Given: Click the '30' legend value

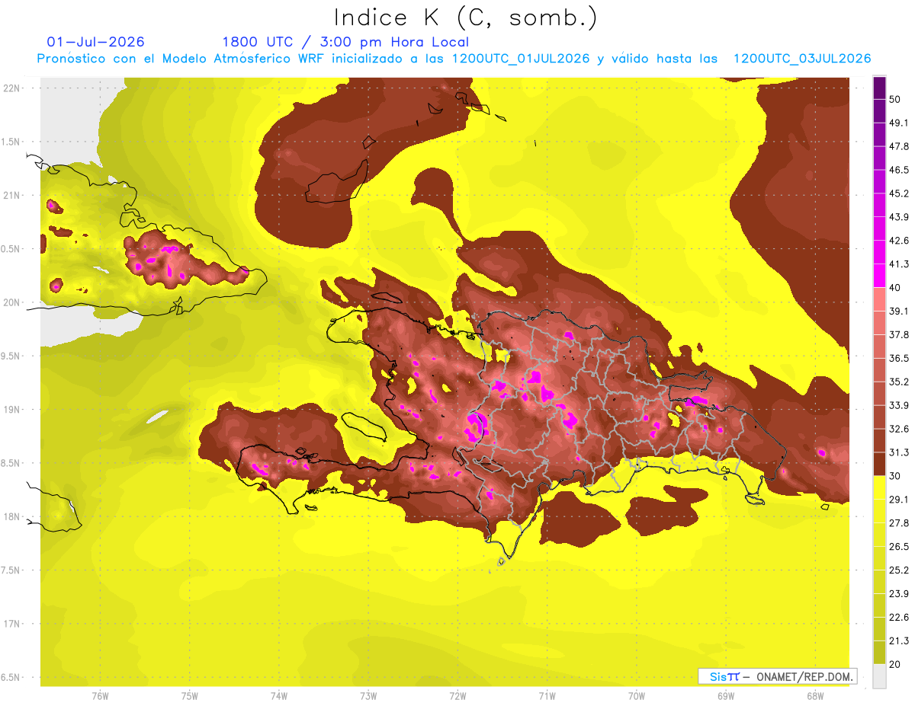Looking at the screenshot, I should 897,476.
